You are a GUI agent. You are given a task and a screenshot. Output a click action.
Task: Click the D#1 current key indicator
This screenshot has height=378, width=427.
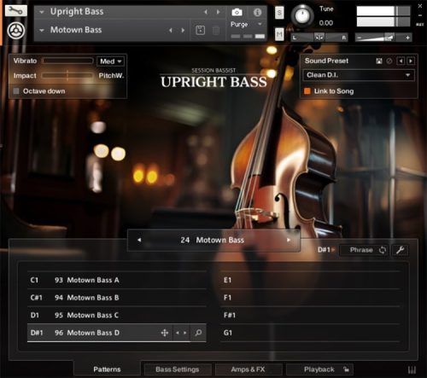coord(325,250)
